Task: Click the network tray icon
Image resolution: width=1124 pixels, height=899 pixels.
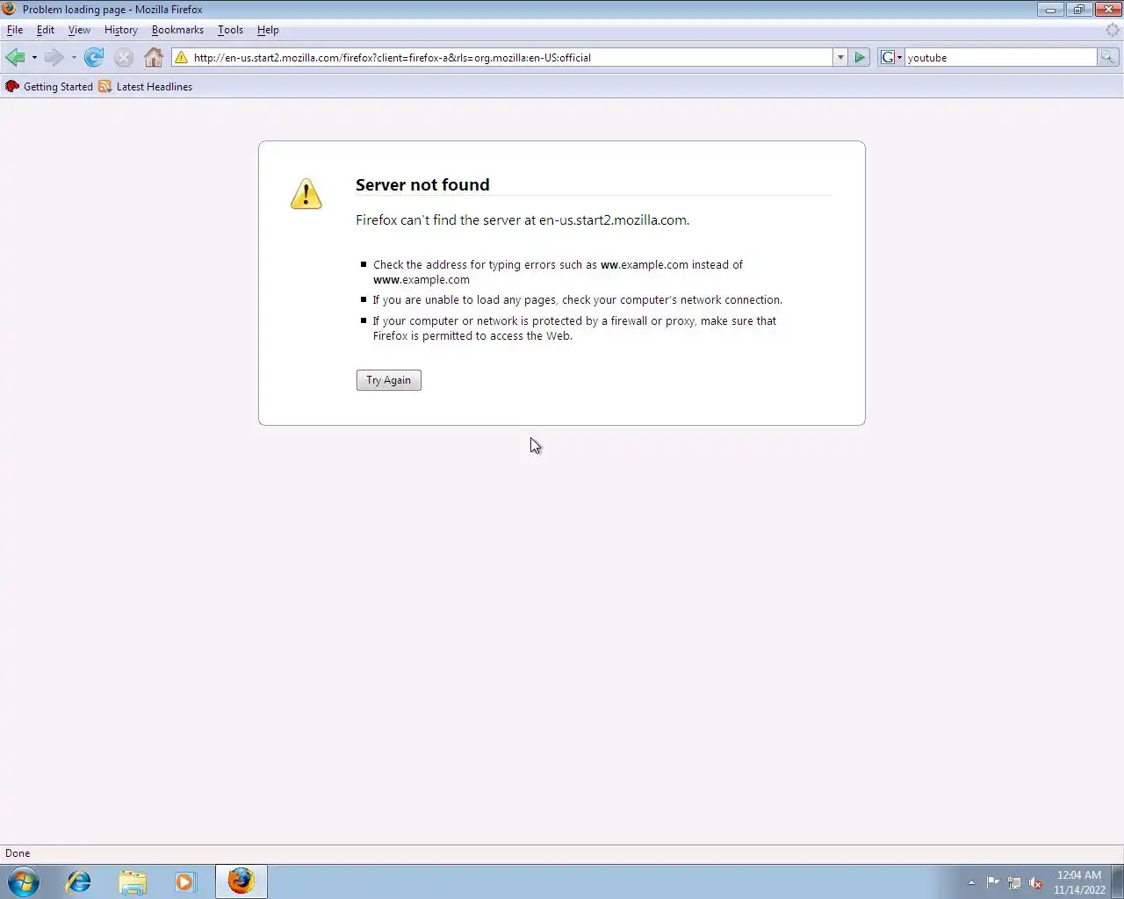Action: click(1014, 882)
